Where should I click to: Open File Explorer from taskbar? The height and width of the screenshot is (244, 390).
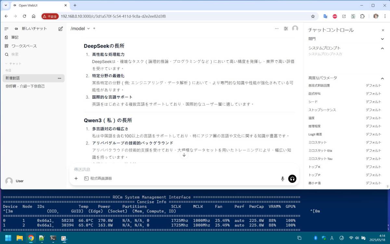(x=19, y=238)
